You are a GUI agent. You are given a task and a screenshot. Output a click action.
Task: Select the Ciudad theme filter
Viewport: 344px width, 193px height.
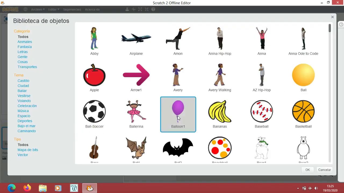(23, 86)
